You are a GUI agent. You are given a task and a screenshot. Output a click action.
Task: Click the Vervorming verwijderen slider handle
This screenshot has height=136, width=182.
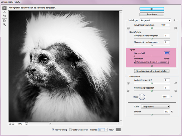click(x=152, y=28)
